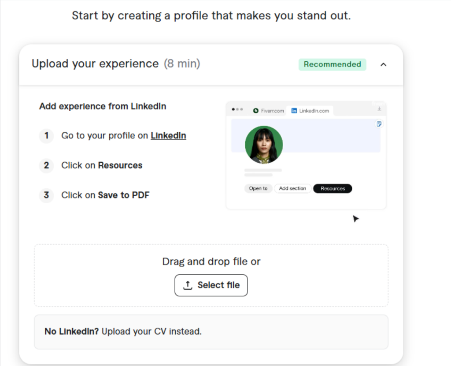Click the step 1 number circle
The width and height of the screenshot is (451, 366).
pyautogui.click(x=46, y=135)
